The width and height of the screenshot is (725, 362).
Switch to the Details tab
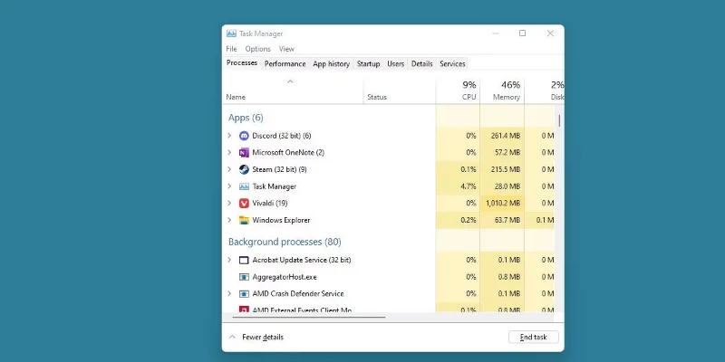tap(421, 63)
